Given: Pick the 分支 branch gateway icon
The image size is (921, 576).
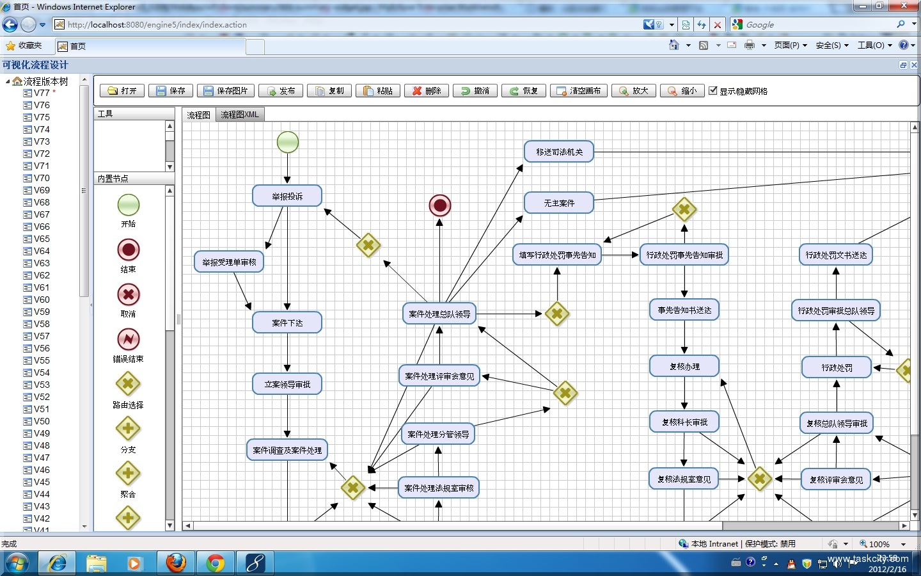Looking at the screenshot, I should (128, 429).
